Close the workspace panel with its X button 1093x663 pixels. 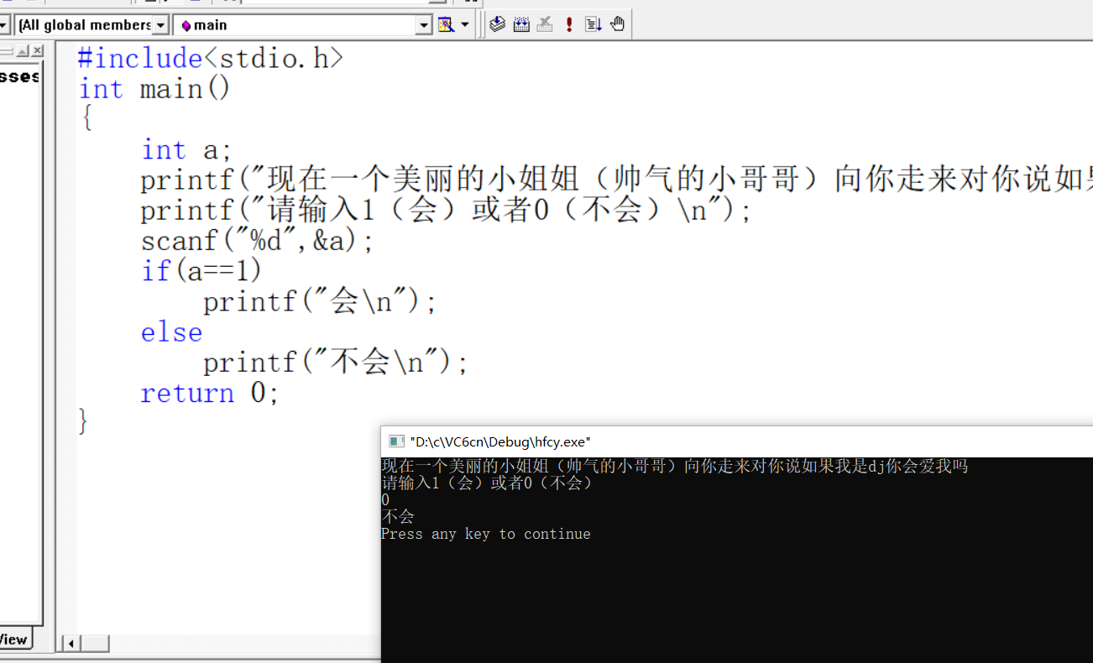pyautogui.click(x=37, y=51)
